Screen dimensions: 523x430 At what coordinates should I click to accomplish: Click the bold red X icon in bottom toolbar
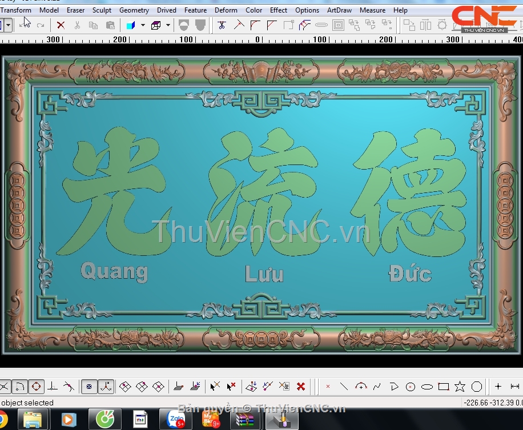[x=301, y=387]
